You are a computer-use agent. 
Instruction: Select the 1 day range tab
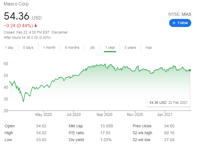pyautogui.click(x=9, y=48)
